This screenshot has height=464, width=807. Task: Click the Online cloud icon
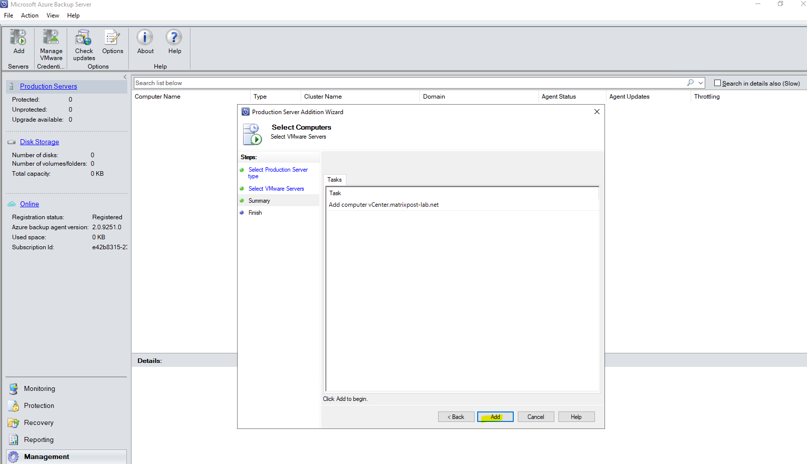tap(12, 204)
